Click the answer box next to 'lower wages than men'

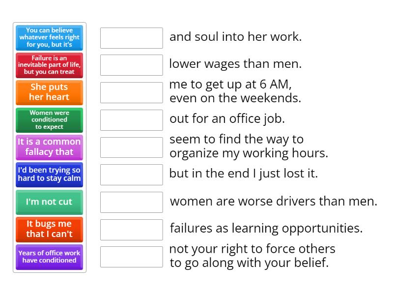[131, 64]
